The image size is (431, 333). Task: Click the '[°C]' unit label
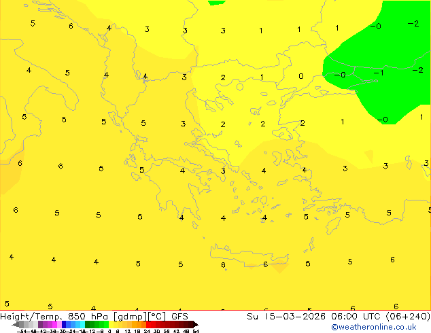point(156,316)
